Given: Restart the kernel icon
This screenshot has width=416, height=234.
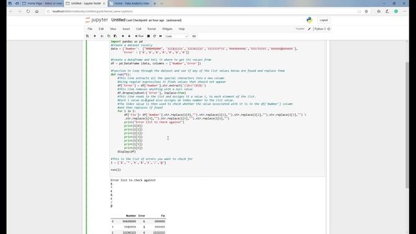Looking at the screenshot, I should [155, 36].
